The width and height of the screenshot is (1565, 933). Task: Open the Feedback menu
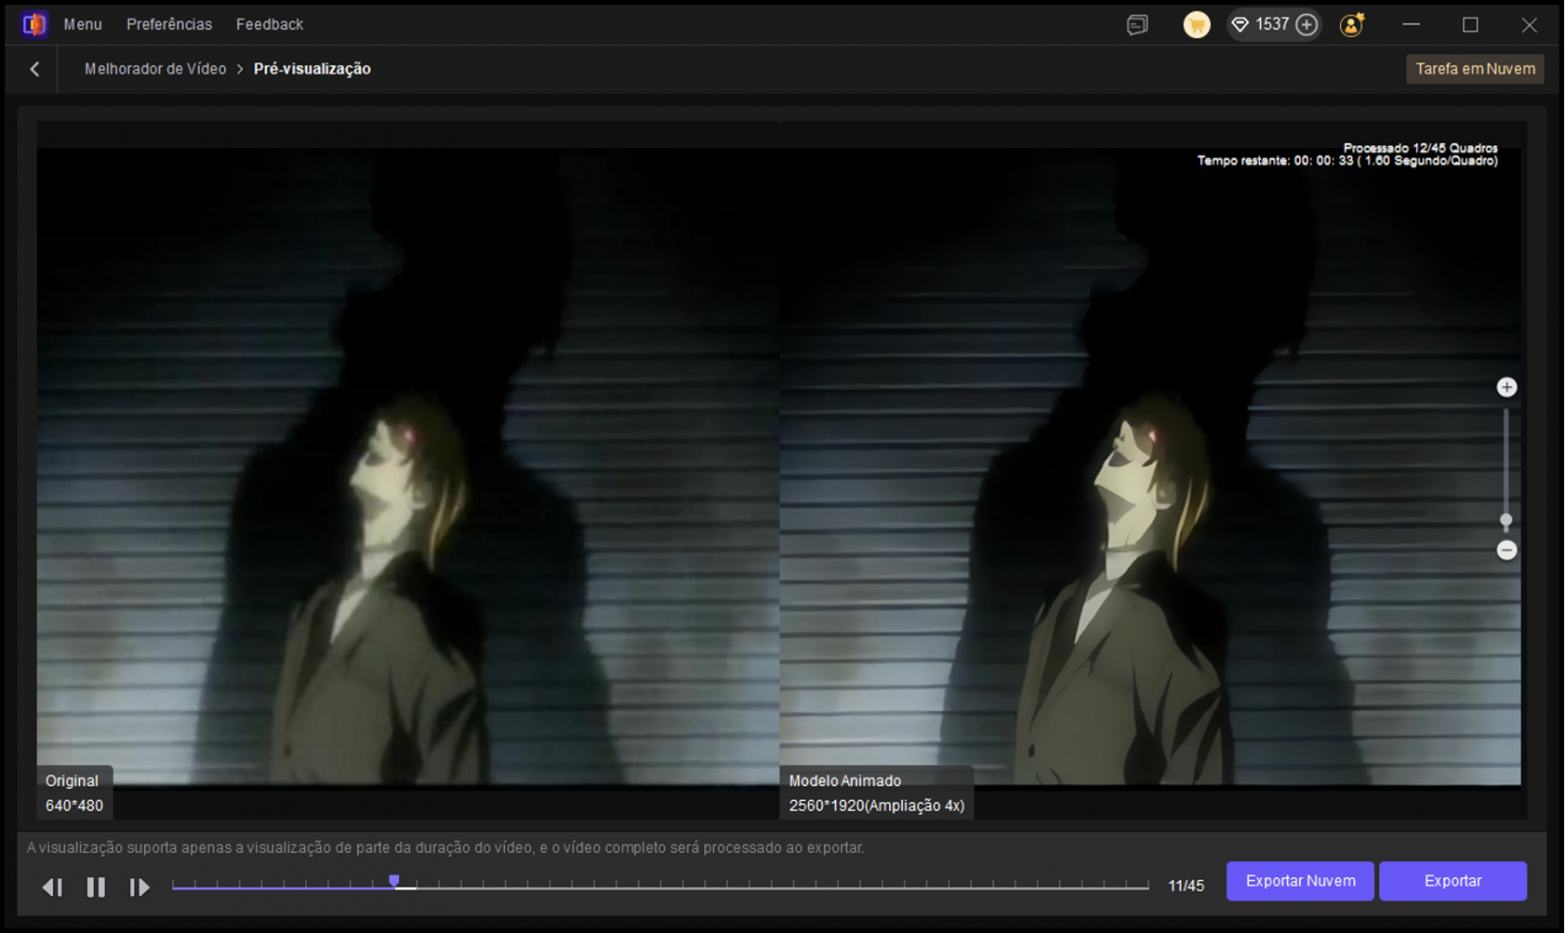tap(270, 24)
